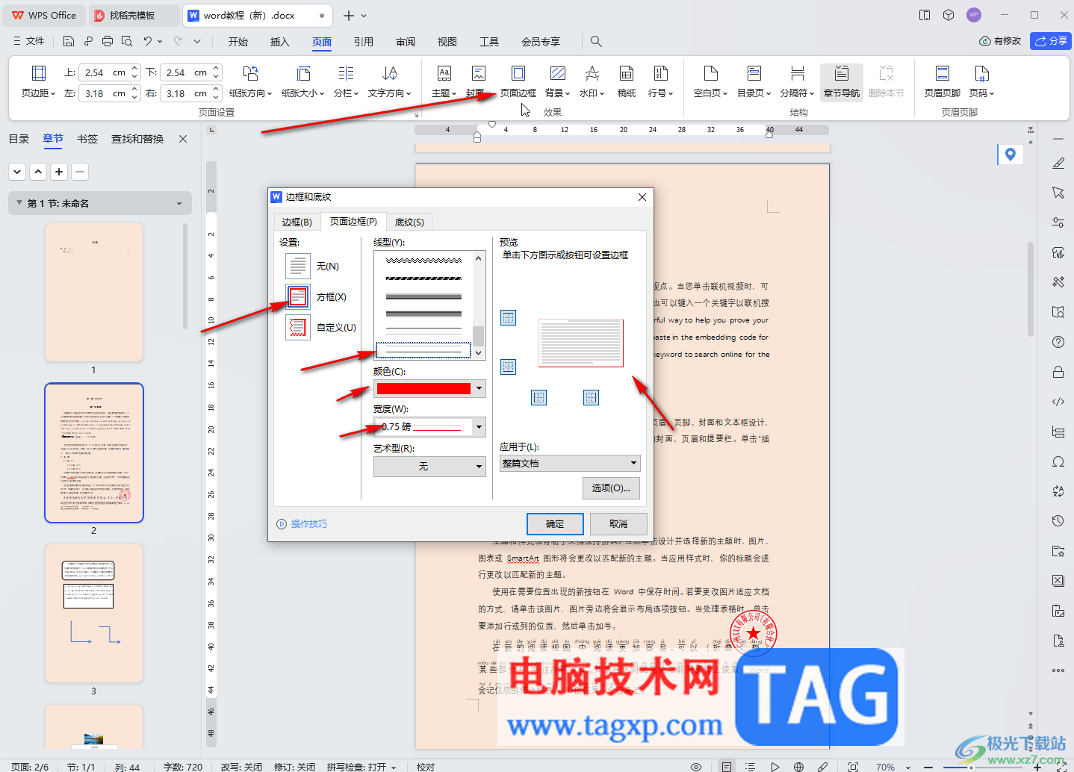Open the red 颜色 color picker
The width and height of the screenshot is (1074, 772).
[x=429, y=388]
